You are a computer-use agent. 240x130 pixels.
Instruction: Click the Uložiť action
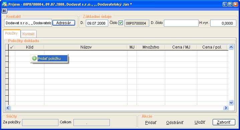pos(200,122)
